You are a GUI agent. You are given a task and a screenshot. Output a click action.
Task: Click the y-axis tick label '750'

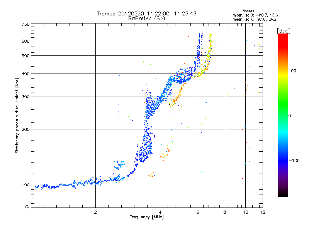click(x=25, y=24)
